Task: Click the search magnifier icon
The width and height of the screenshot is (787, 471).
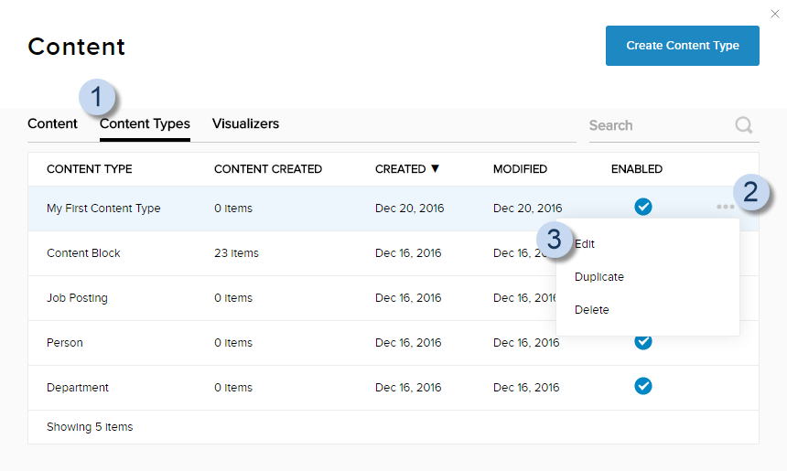Action: (x=744, y=125)
